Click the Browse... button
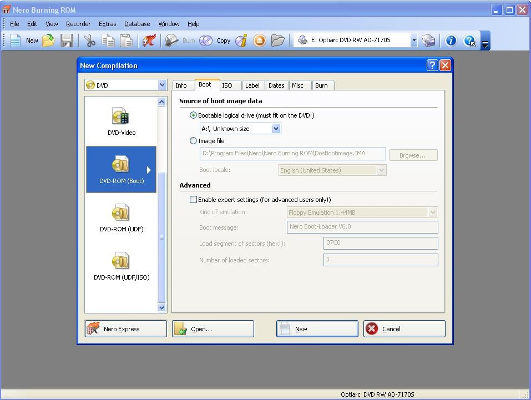Viewport: 531px width, 400px height. pyautogui.click(x=413, y=155)
